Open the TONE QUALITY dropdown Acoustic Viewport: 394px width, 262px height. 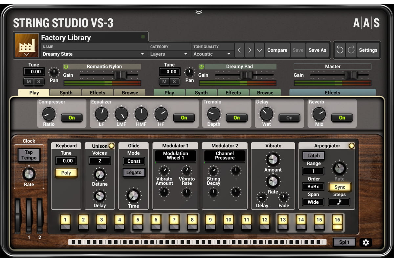point(212,54)
